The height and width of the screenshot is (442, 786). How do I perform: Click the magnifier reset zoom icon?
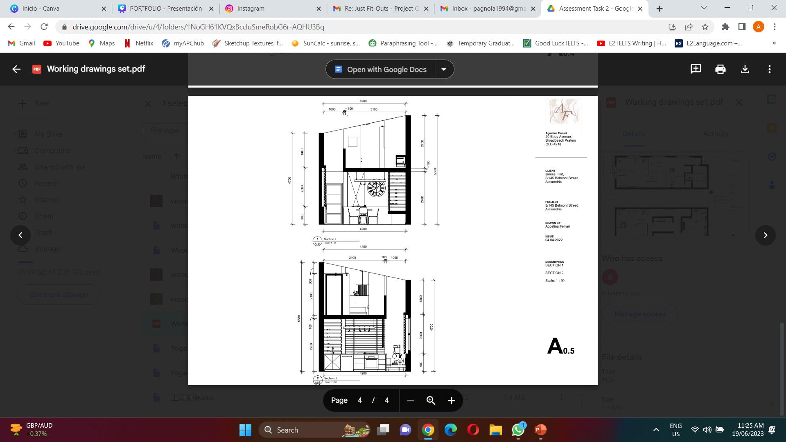click(x=431, y=401)
